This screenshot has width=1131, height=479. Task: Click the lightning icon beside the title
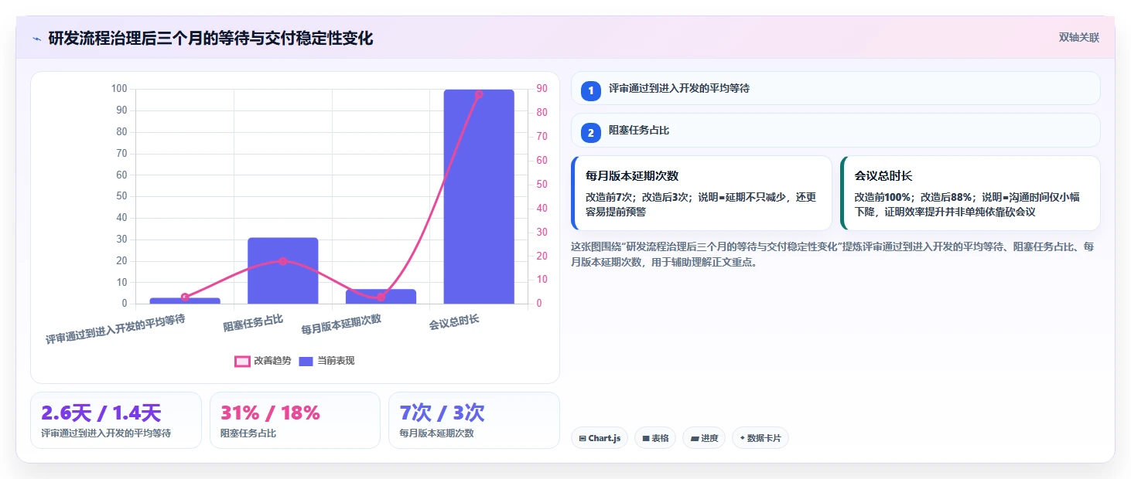tap(36, 38)
